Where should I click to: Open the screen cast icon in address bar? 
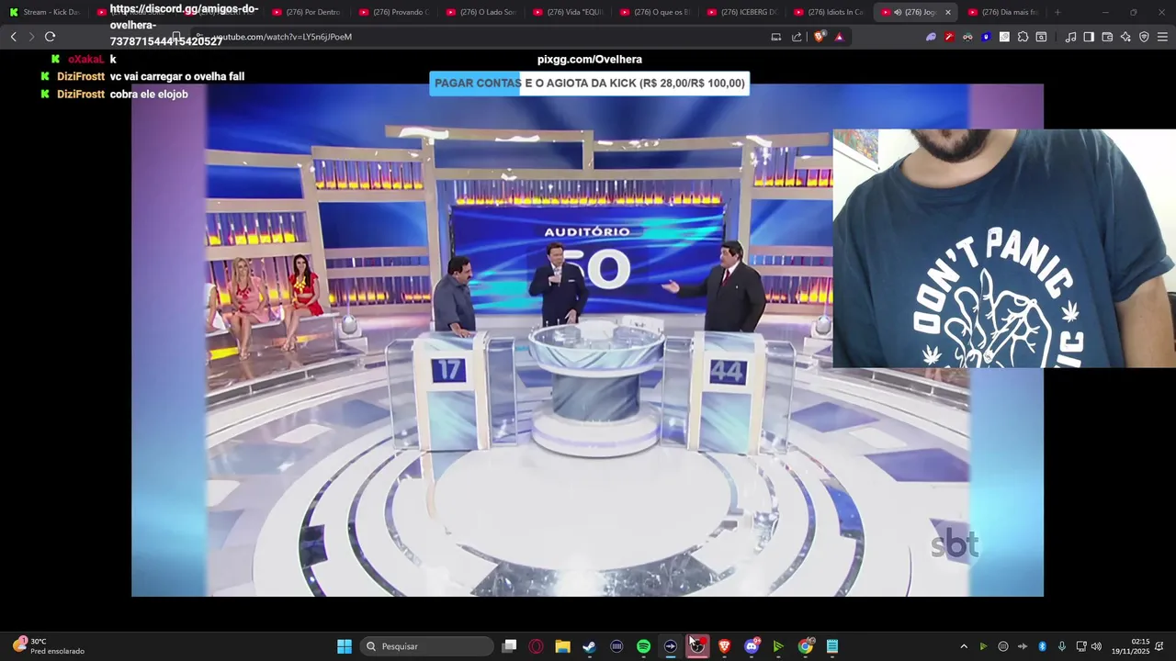(776, 37)
